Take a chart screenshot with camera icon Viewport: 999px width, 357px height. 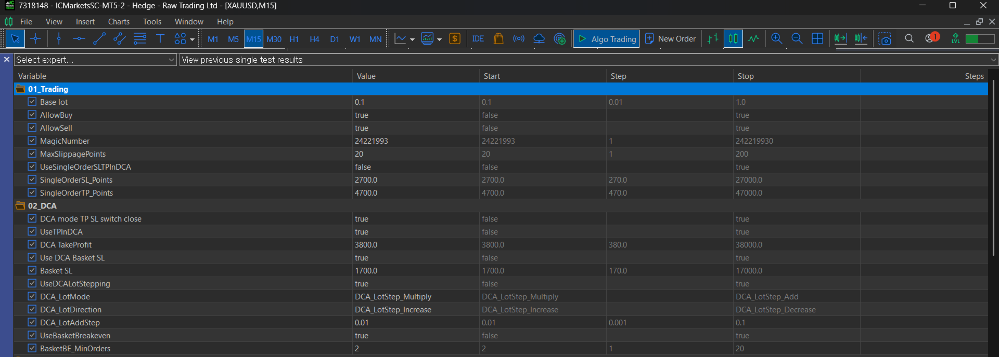pyautogui.click(x=885, y=39)
